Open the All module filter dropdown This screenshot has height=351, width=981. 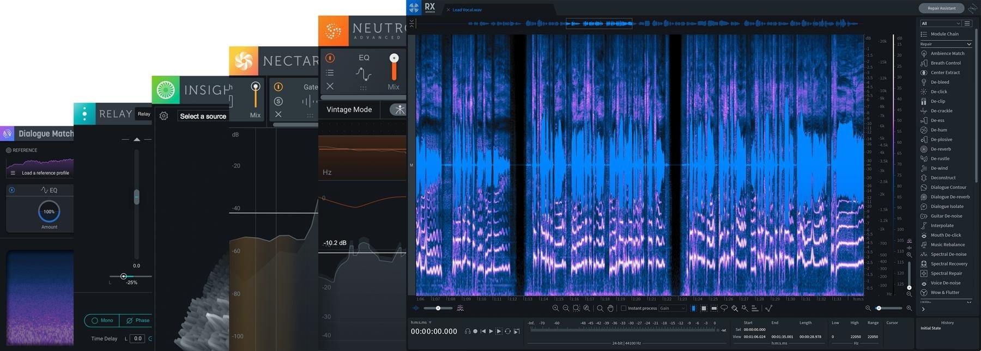pyautogui.click(x=941, y=23)
